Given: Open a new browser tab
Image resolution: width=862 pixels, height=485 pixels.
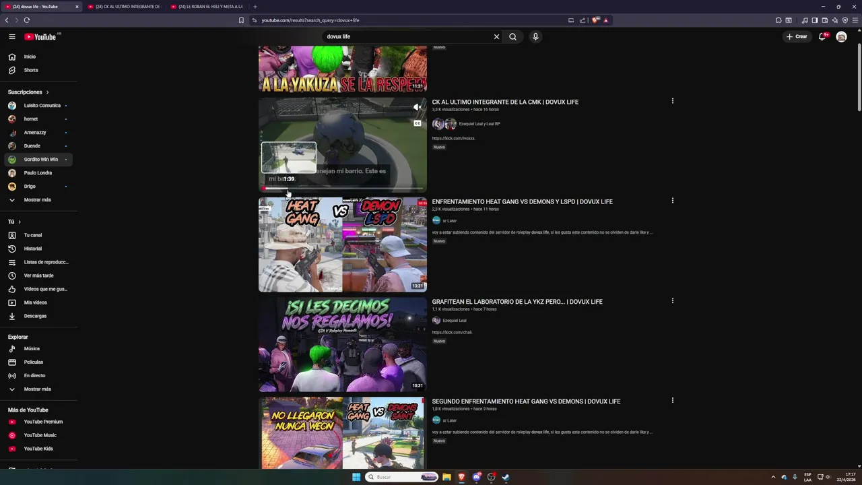Looking at the screenshot, I should (x=255, y=7).
